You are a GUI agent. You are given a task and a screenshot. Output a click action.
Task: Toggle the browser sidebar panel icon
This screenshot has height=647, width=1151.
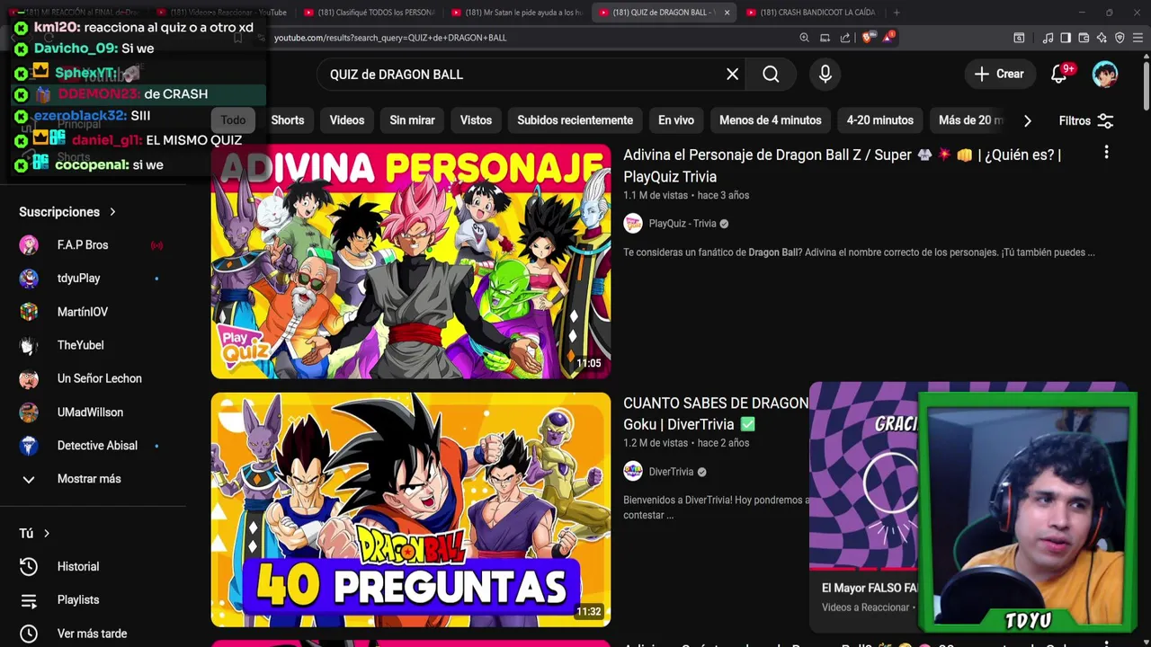pos(1066,38)
